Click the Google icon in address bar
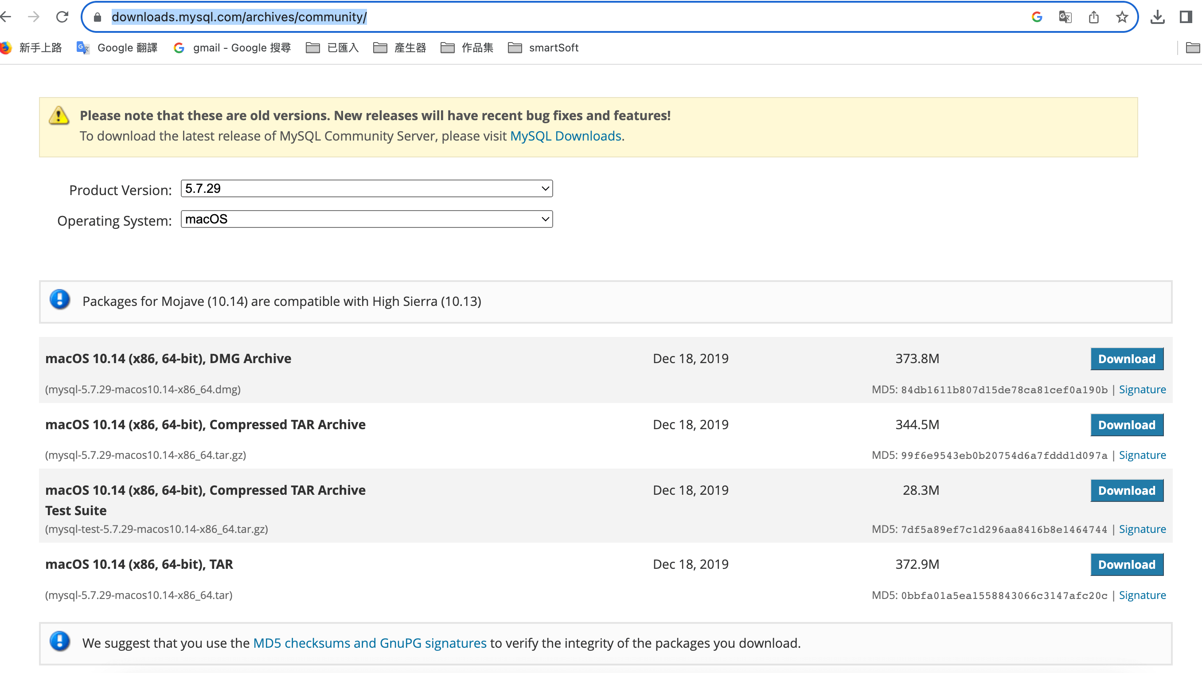1202x673 pixels. (x=1036, y=17)
